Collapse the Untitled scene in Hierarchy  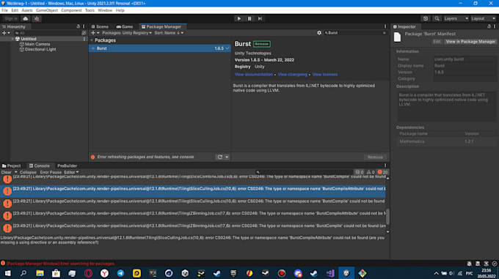click(12, 39)
